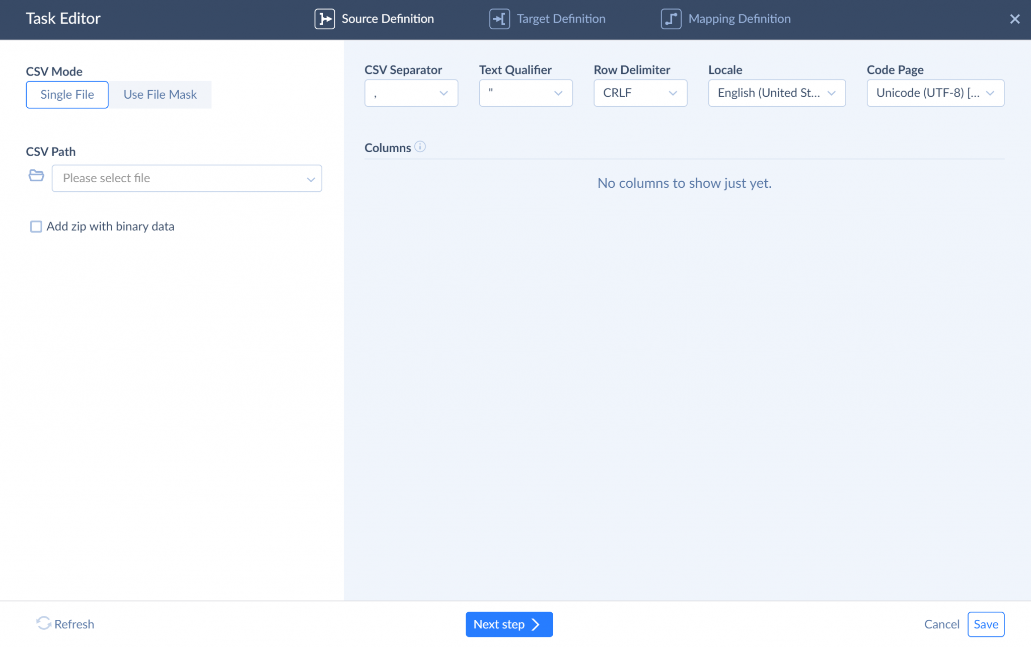Switch CSV mode to Use File Mask
Image resolution: width=1031 pixels, height=647 pixels.
point(160,95)
